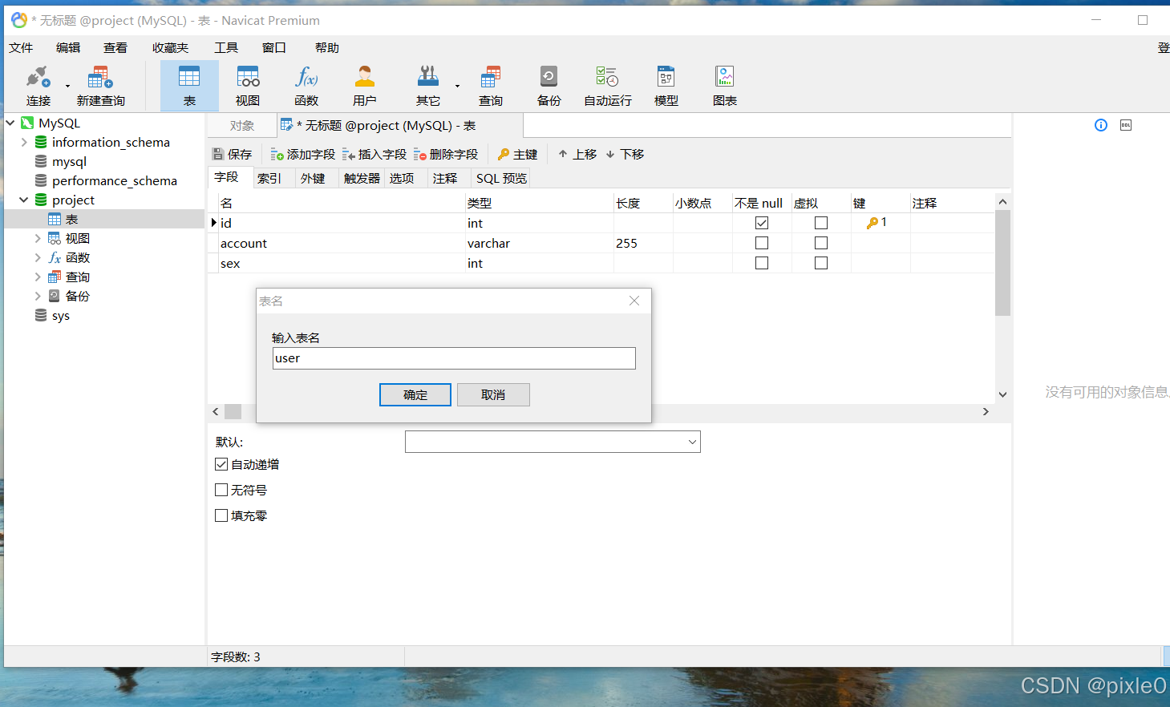Select the mysql database in tree
Image resolution: width=1170 pixels, height=707 pixels.
(69, 161)
